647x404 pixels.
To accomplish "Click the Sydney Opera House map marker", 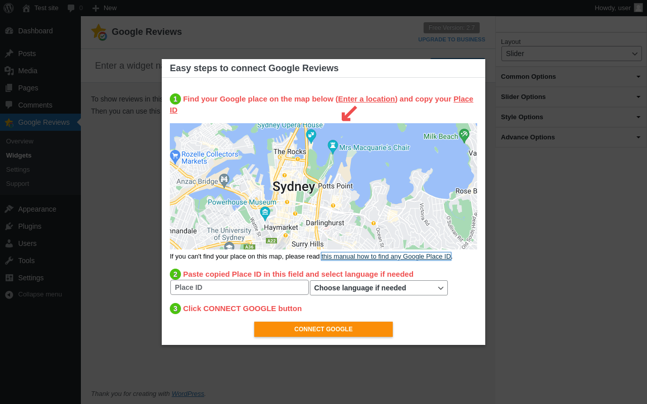I will click(x=311, y=135).
